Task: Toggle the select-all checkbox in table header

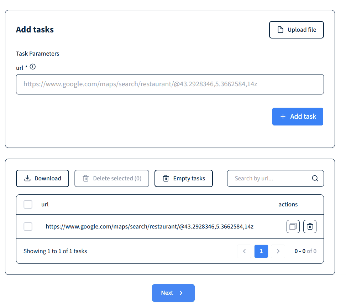Action: [28, 204]
